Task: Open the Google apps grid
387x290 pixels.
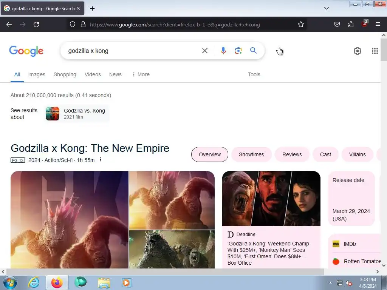Action: point(375,51)
